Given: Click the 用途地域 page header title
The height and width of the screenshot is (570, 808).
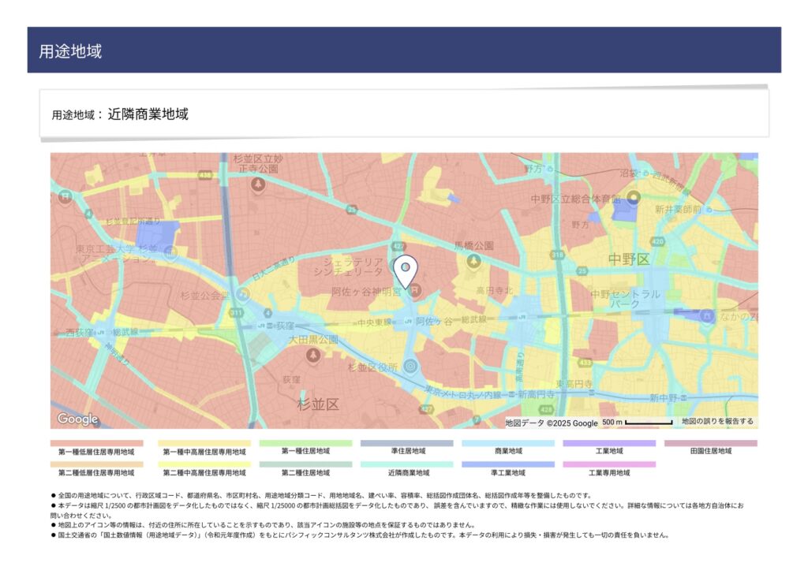Looking at the screenshot, I should 70,51.
